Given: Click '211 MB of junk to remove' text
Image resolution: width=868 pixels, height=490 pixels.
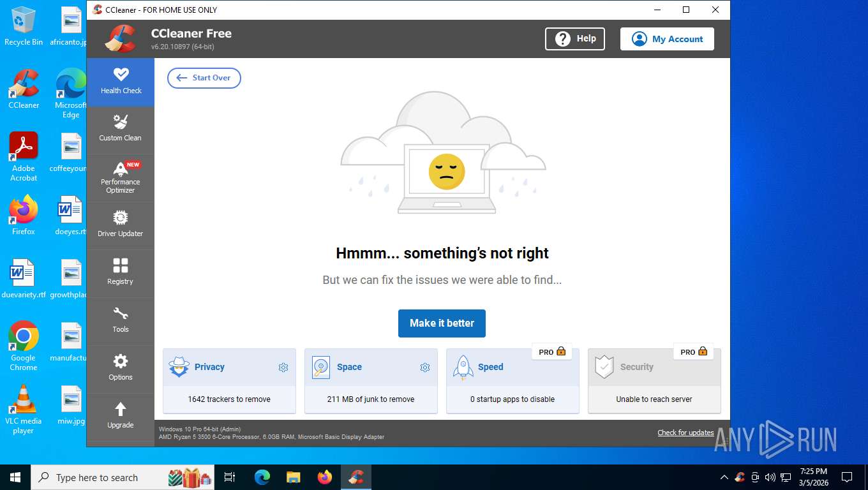Looking at the screenshot, I should (x=371, y=399).
